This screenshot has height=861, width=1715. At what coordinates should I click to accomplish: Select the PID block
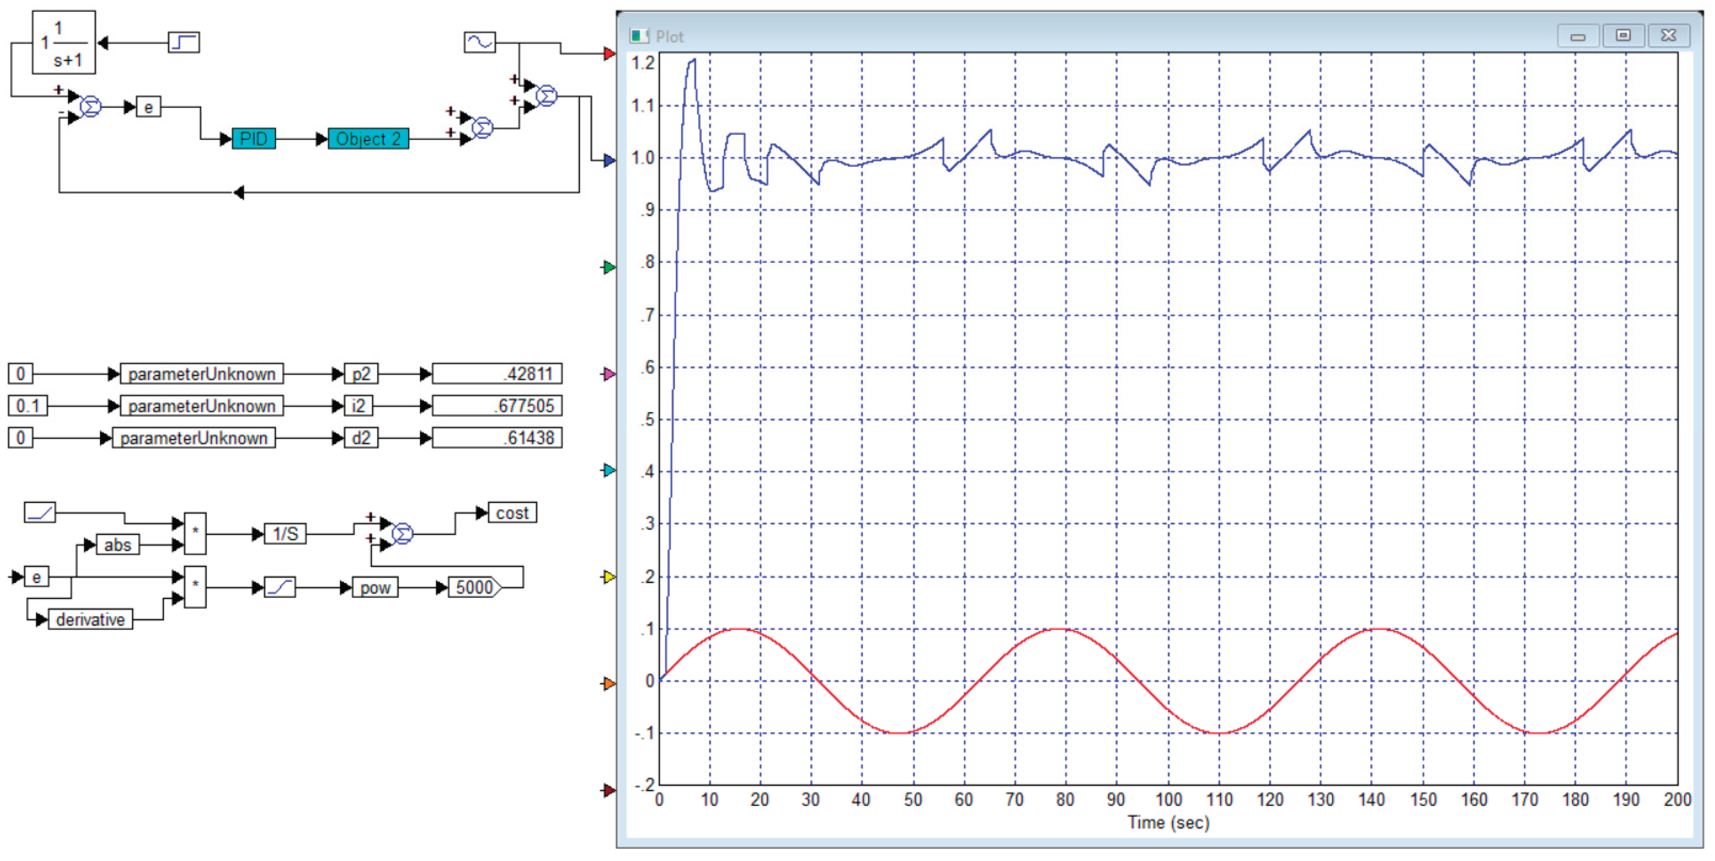pyautogui.click(x=254, y=138)
